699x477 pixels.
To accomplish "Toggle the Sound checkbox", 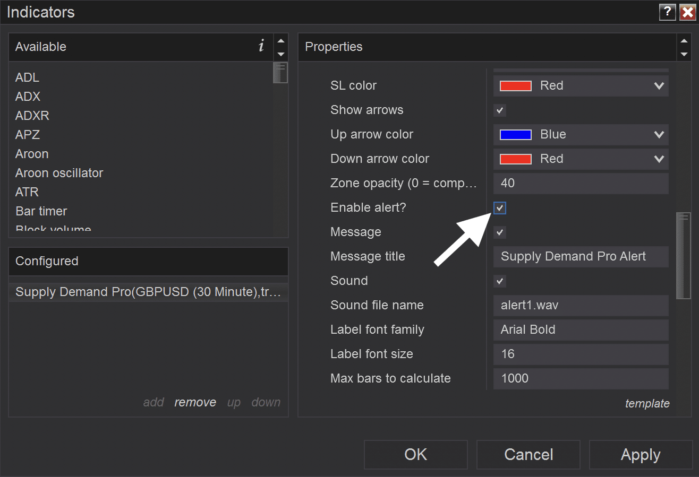I will click(499, 281).
